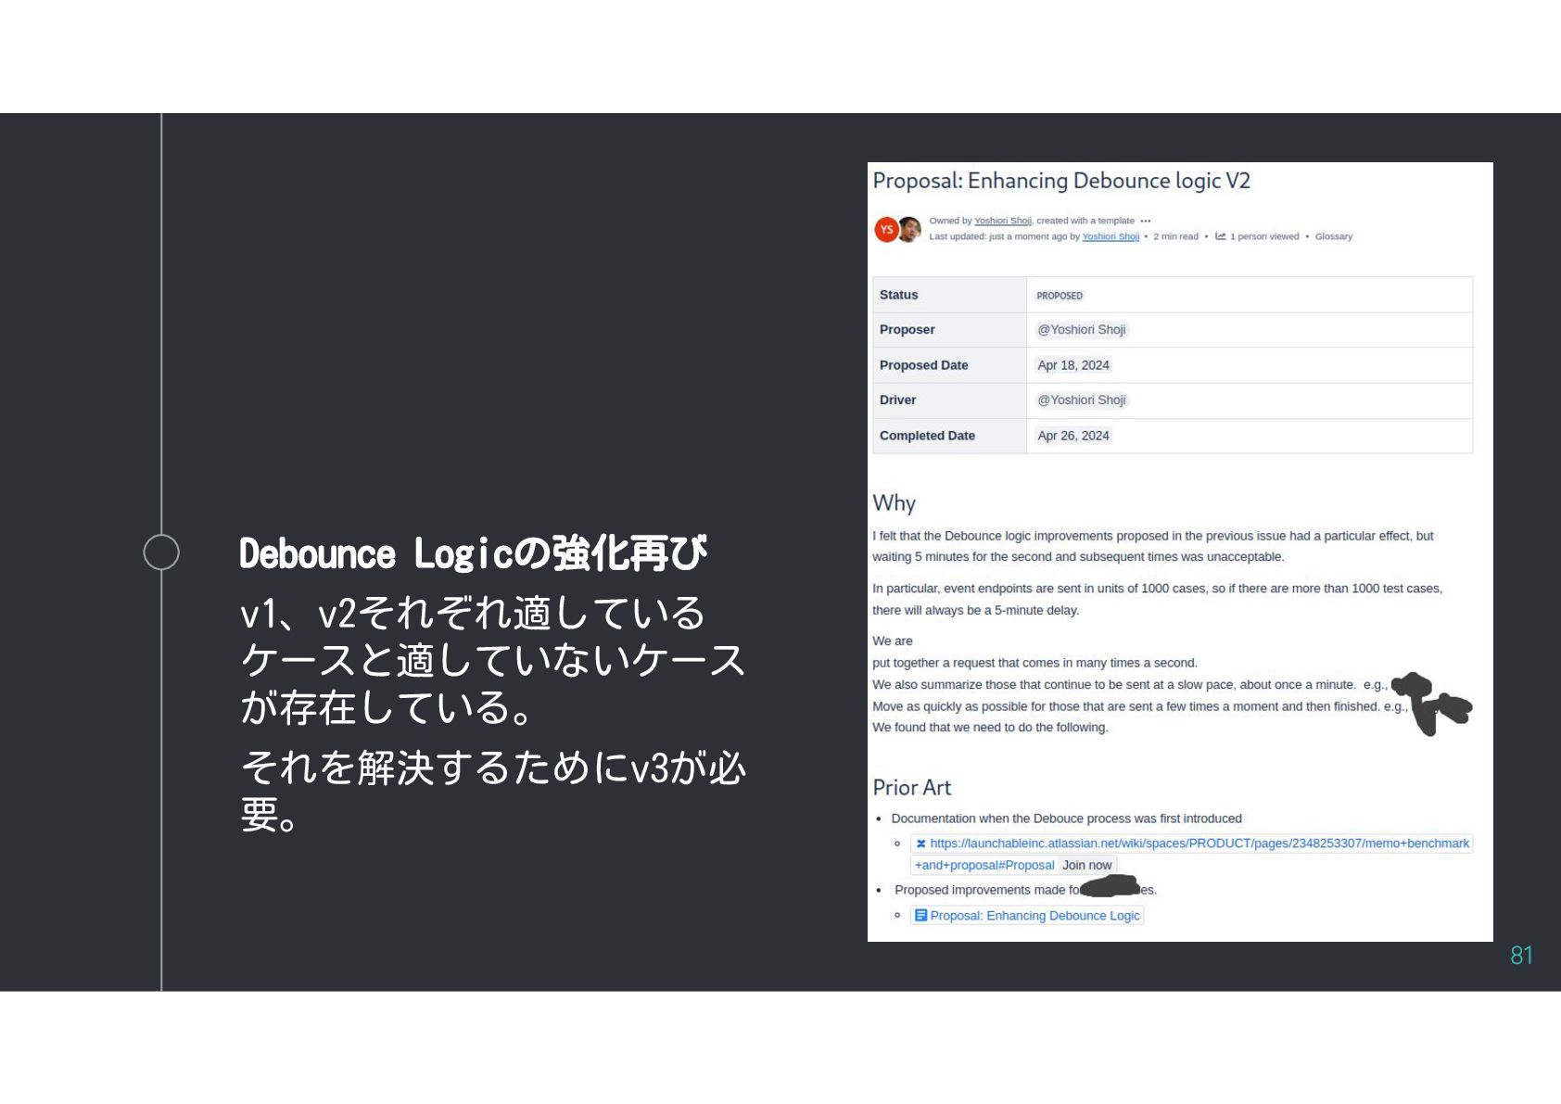Click the PROPOSED status badge
The height and width of the screenshot is (1104, 1561).
tap(1060, 296)
